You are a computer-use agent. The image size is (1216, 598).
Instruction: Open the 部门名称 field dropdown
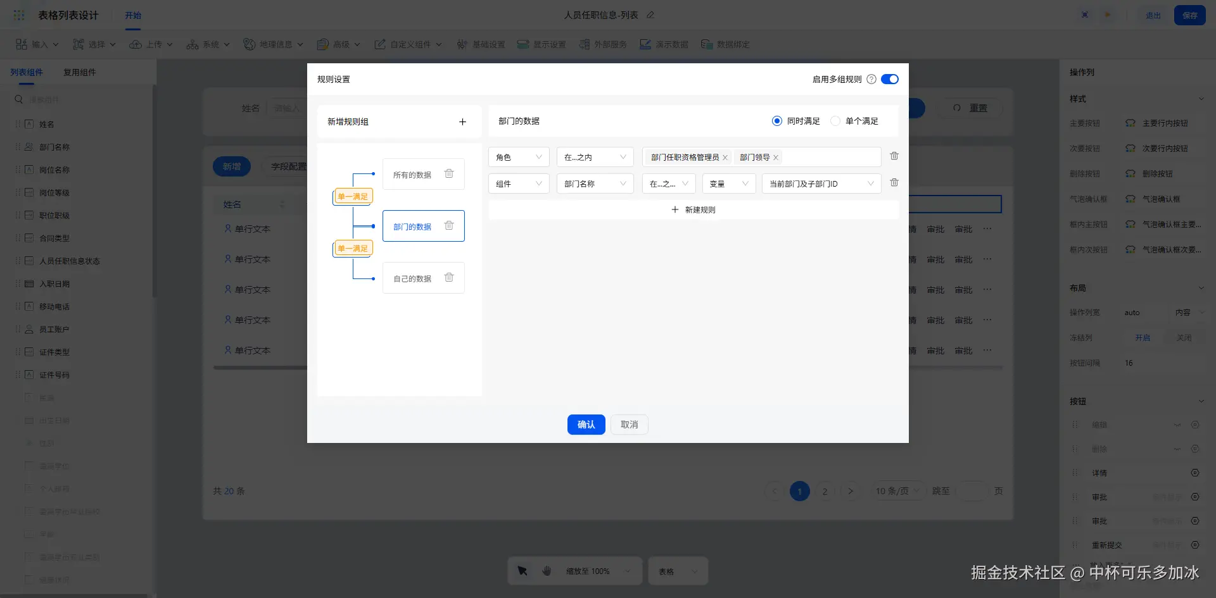tap(595, 184)
